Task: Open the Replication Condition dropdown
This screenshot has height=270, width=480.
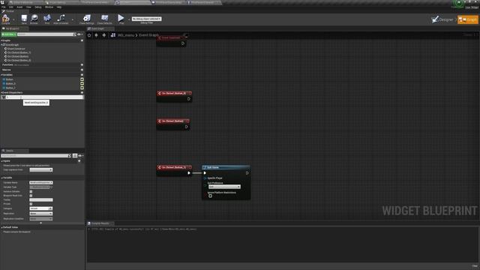Action: pyautogui.click(x=41, y=219)
